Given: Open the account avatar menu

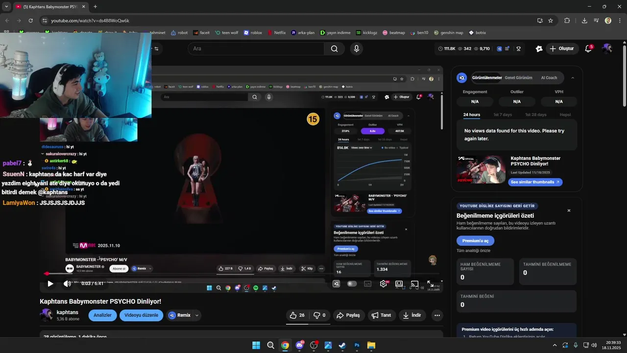Looking at the screenshot, I should [x=607, y=49].
